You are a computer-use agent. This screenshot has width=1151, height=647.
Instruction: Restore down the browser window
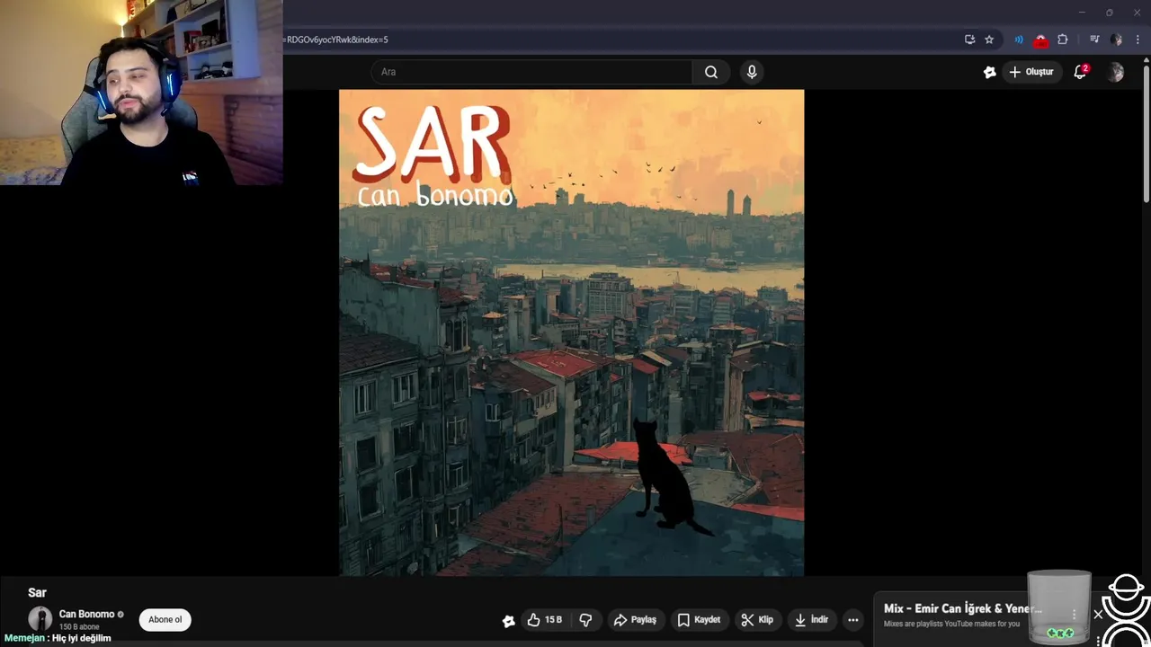1109,13
